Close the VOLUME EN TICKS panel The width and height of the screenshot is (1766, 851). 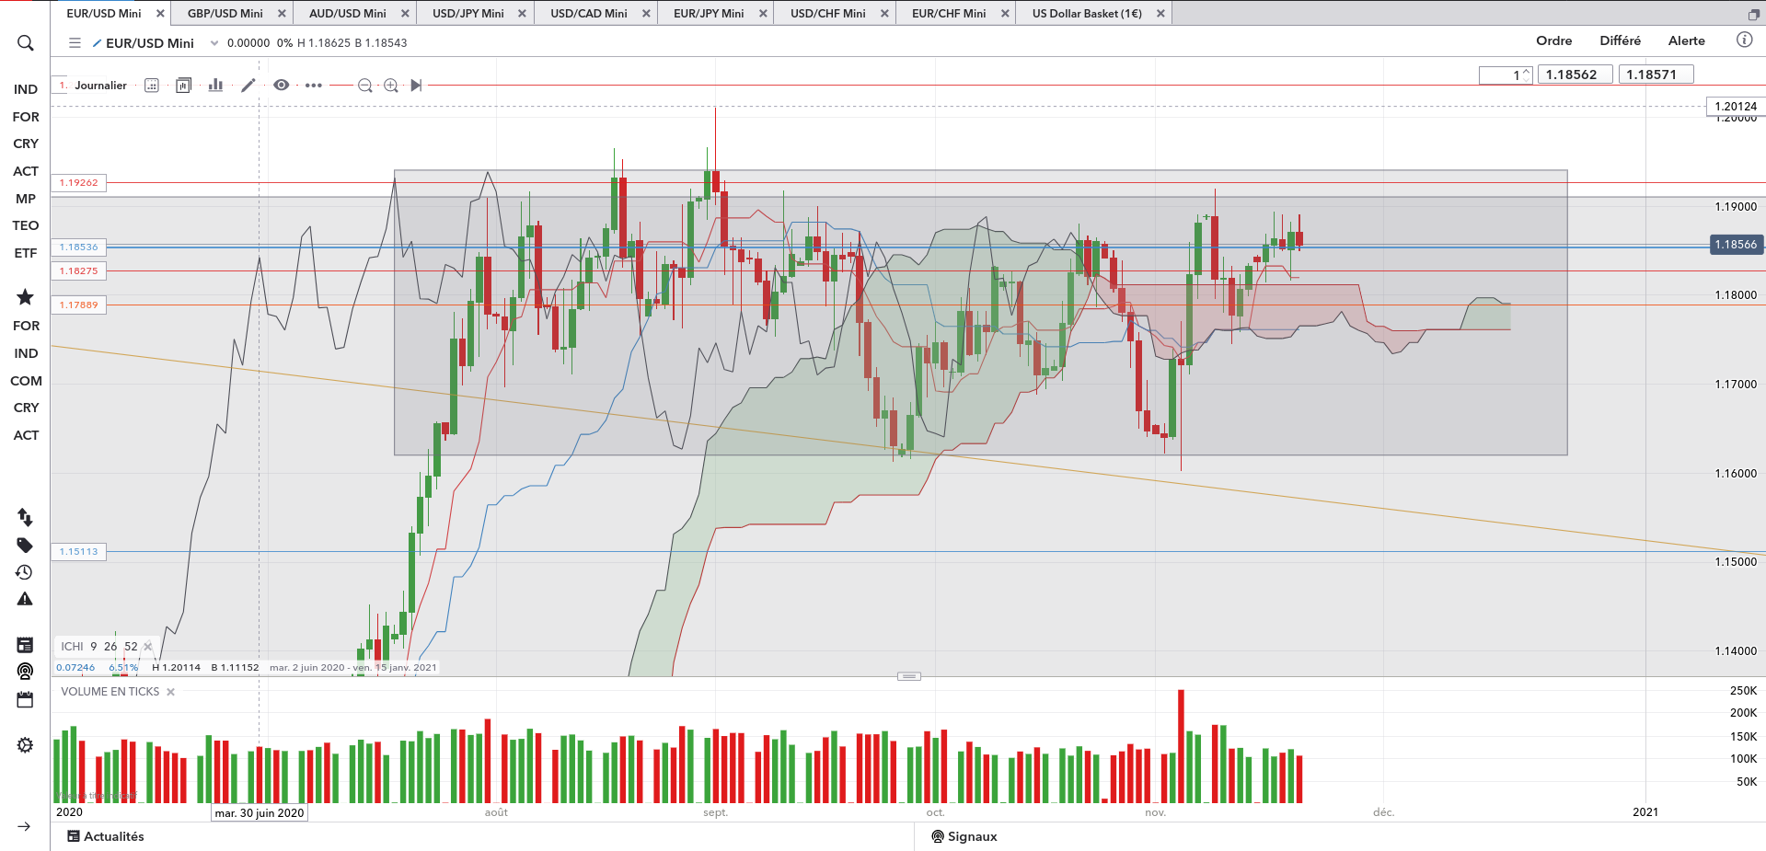170,692
